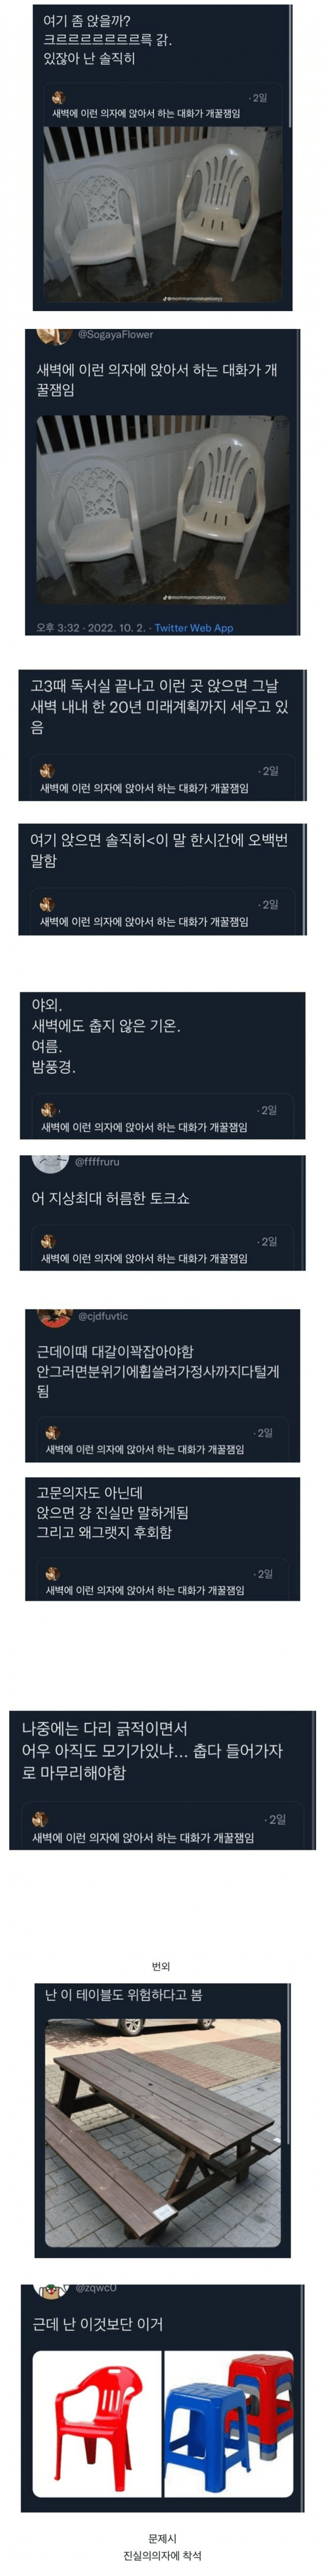Open quoted tweet under 여기 앉으면 솔직히
Viewport: 324px width, 2576px height.
pos(162,913)
